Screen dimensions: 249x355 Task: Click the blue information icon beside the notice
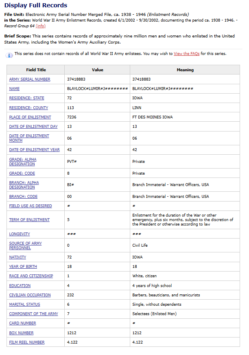pyautogui.click(x=10, y=55)
